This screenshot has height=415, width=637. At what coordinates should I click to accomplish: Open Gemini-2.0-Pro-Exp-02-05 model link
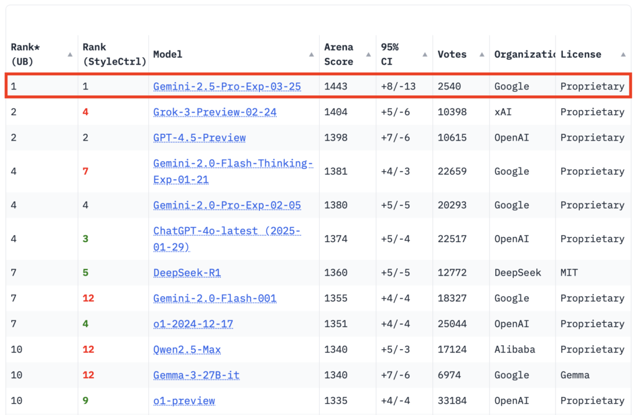(227, 205)
